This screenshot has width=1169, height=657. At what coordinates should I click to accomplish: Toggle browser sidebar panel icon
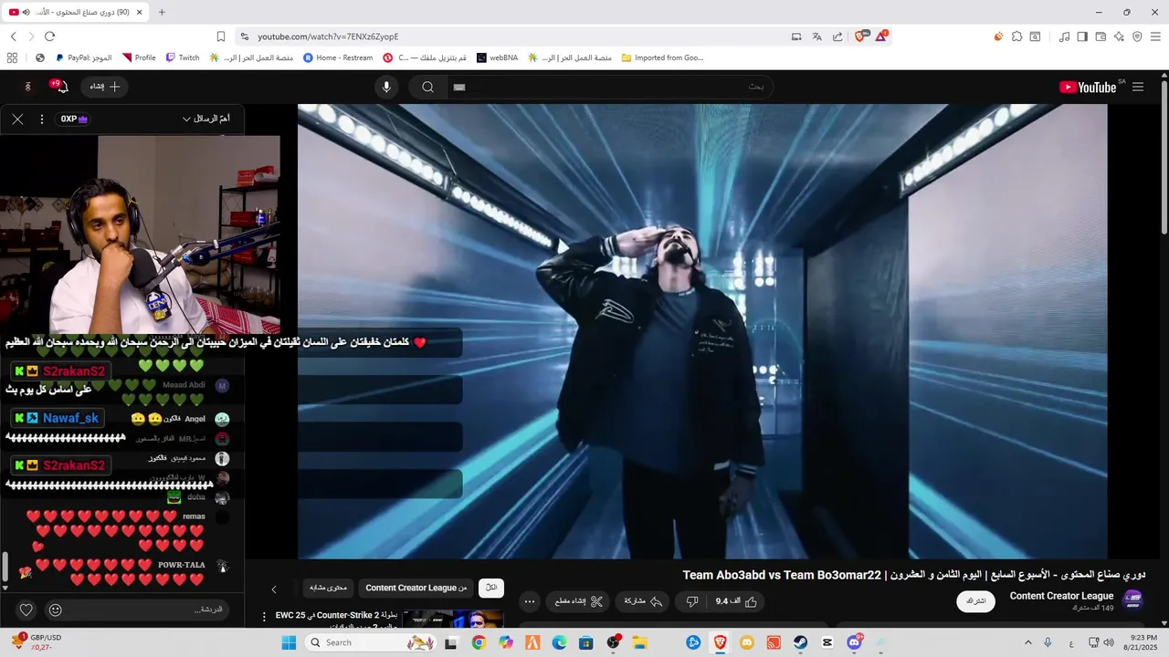(x=1082, y=36)
